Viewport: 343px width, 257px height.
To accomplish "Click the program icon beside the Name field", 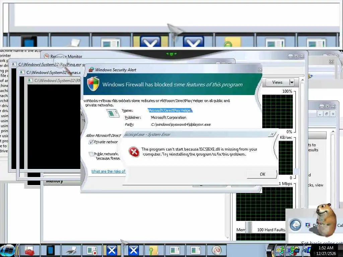I will [x=113, y=113].
